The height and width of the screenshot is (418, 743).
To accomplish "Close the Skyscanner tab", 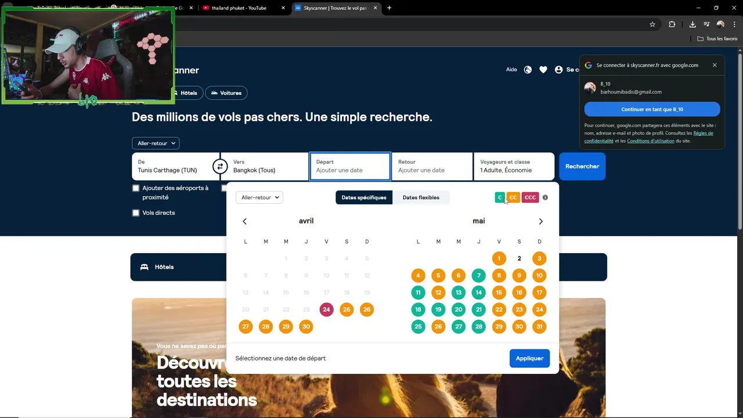I will coord(376,8).
